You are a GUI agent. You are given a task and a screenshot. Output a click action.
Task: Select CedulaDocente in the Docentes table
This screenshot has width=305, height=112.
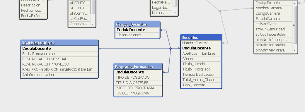(201, 48)
